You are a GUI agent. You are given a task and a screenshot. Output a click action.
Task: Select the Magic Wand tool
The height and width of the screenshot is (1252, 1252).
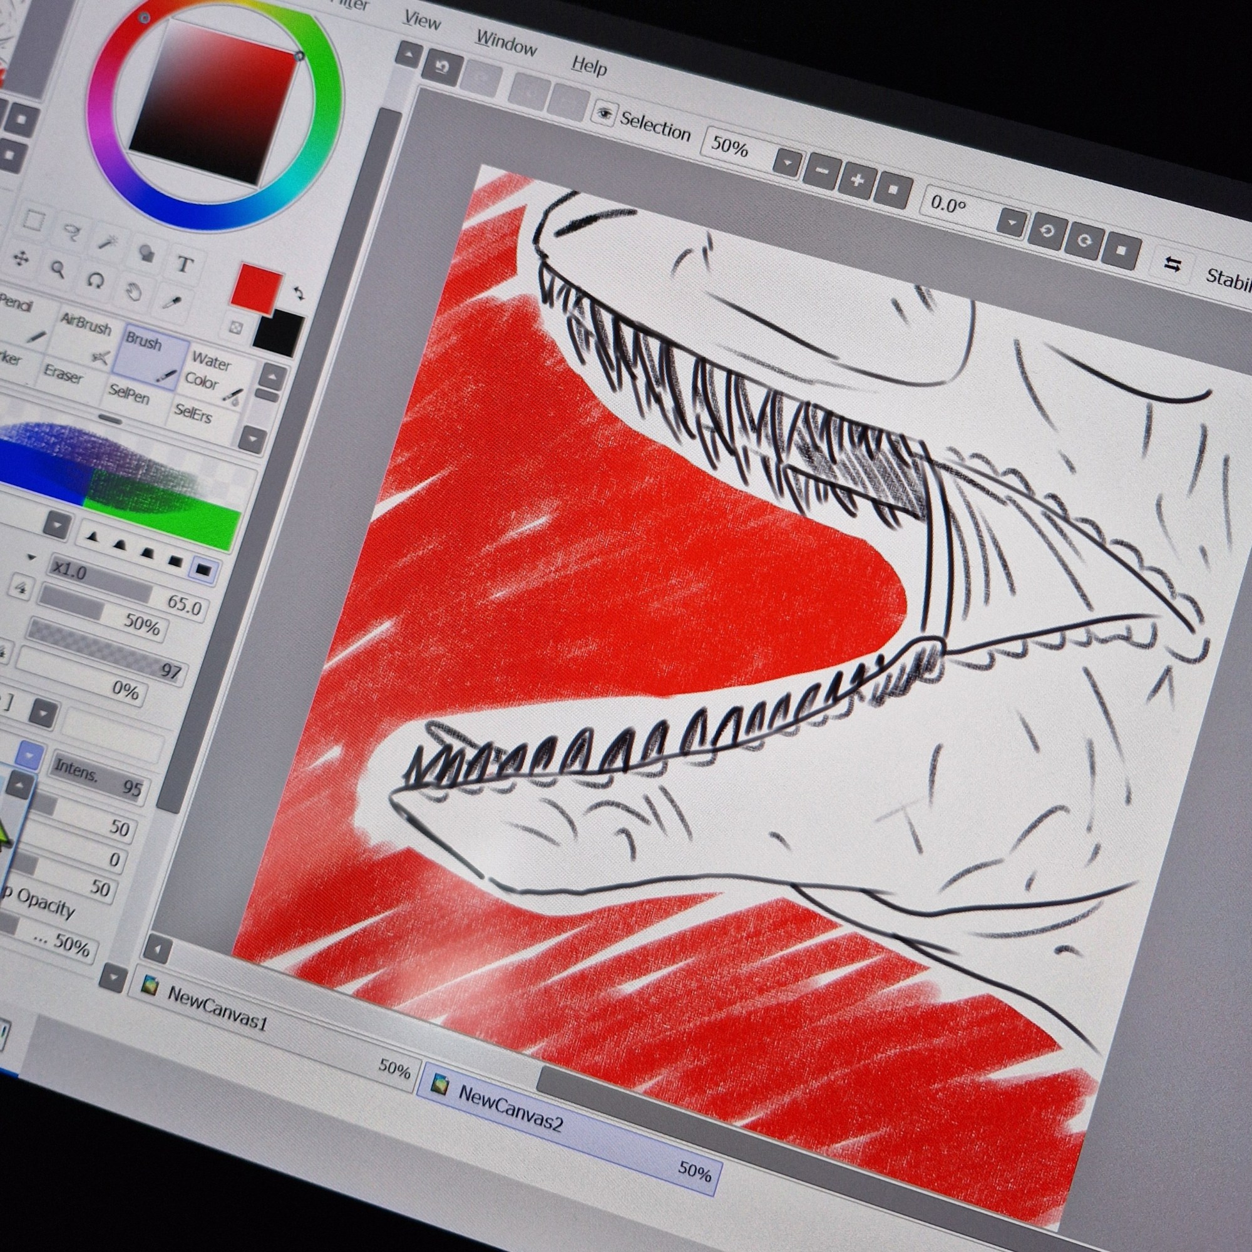pos(106,242)
